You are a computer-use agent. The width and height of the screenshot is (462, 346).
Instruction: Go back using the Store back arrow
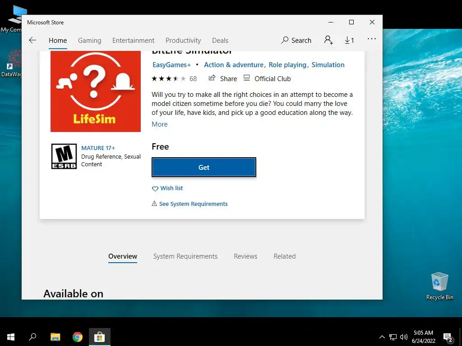[32, 40]
